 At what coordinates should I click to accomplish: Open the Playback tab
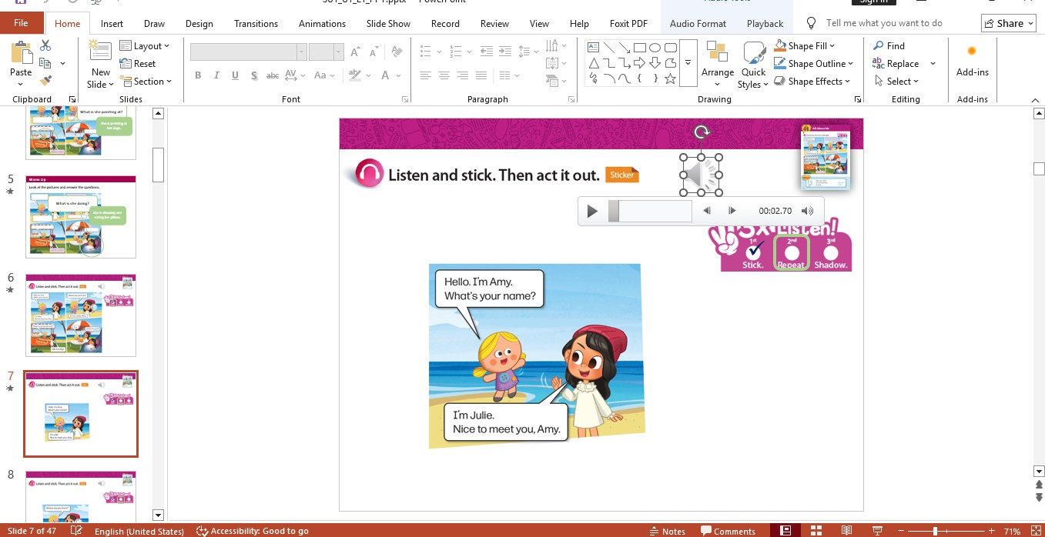point(764,24)
